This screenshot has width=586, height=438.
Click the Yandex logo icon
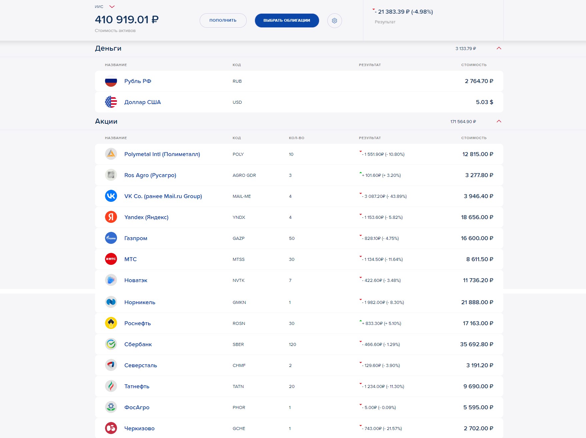(111, 217)
